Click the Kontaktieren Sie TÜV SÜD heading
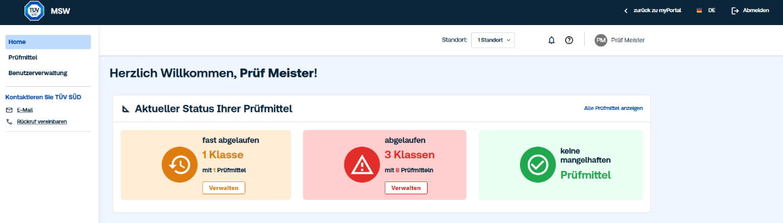Screen dimensions: 783x223 coord(43,97)
